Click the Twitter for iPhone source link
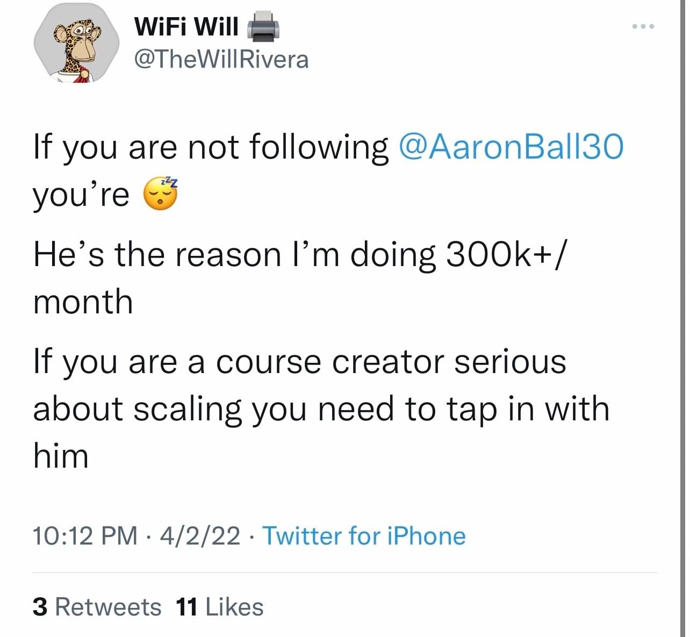690x637 pixels. (x=364, y=536)
